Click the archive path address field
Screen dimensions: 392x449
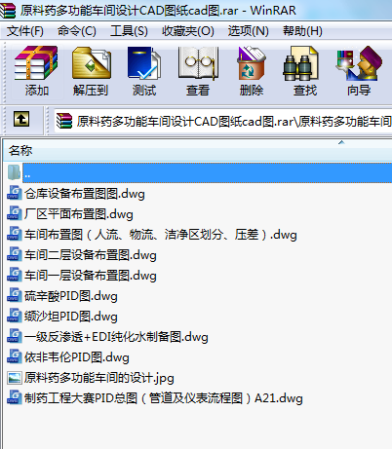(x=223, y=122)
